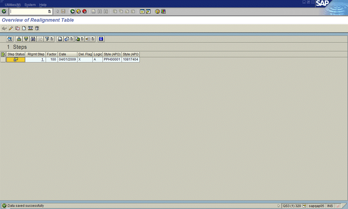Click the Date column header
This screenshot has width=348, height=209.
pos(68,54)
